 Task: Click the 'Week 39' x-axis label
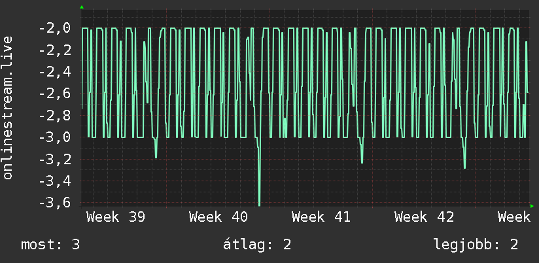point(116,217)
